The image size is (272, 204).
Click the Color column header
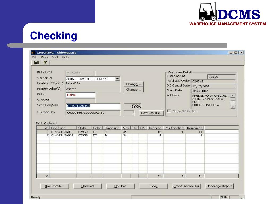[x=97, y=128]
